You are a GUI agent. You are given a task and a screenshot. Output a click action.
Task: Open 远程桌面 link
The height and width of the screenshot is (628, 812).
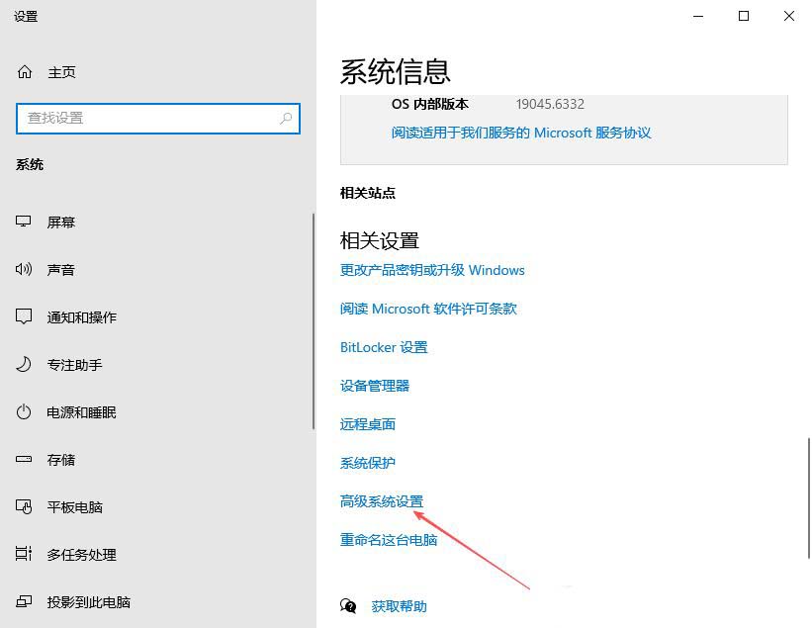click(368, 424)
